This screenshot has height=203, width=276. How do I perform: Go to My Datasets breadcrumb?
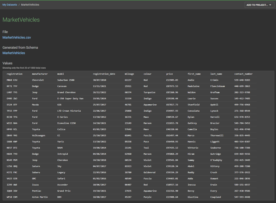[x=10, y=5]
